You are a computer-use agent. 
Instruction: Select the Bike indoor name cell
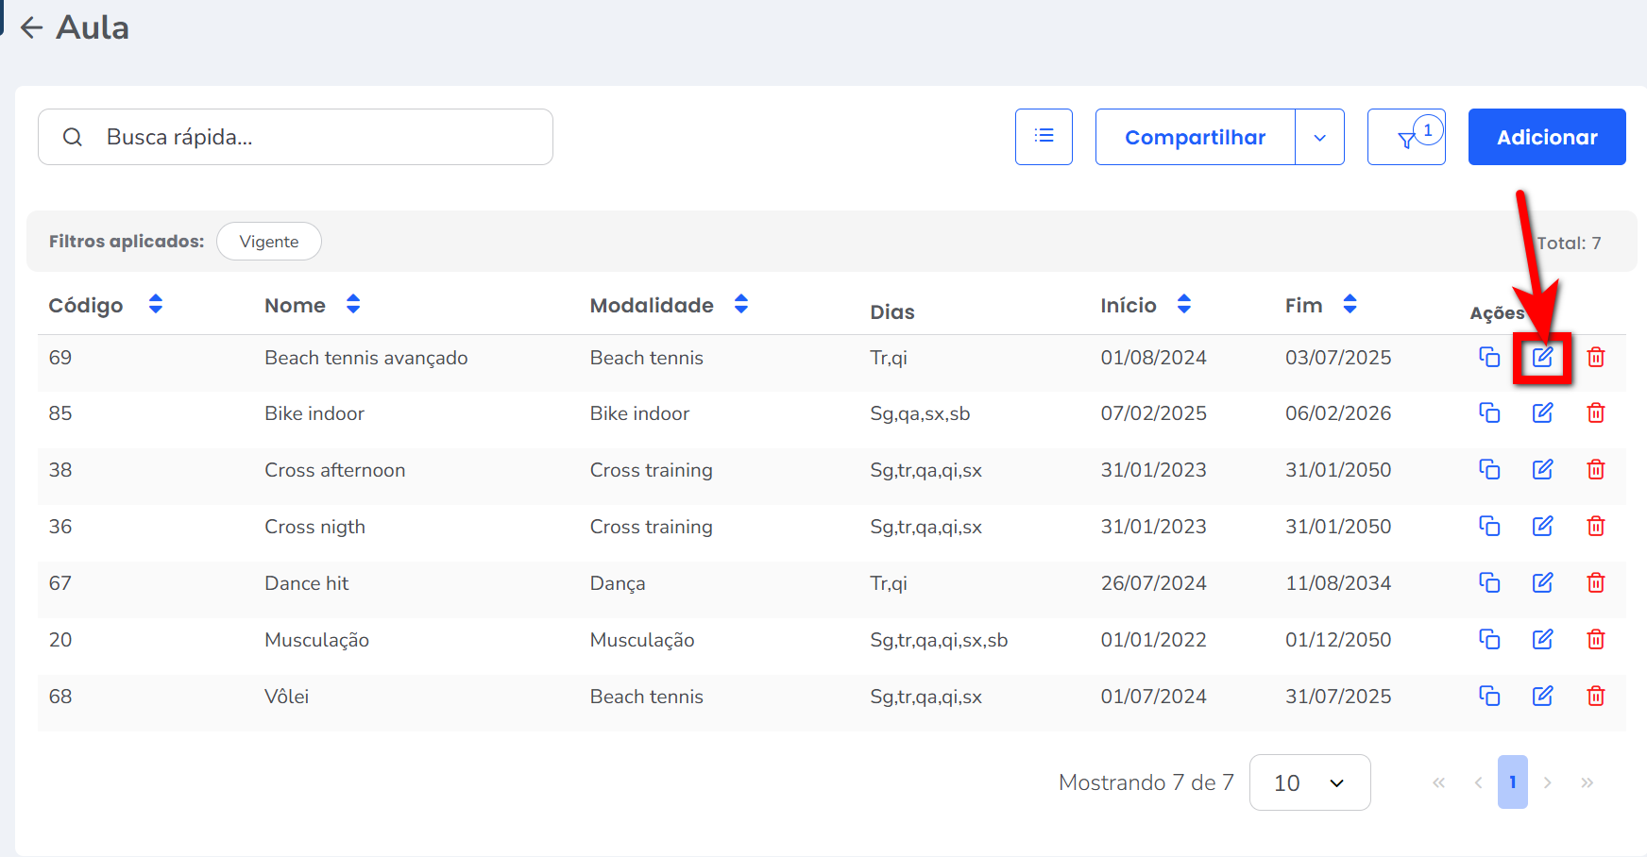[314, 413]
